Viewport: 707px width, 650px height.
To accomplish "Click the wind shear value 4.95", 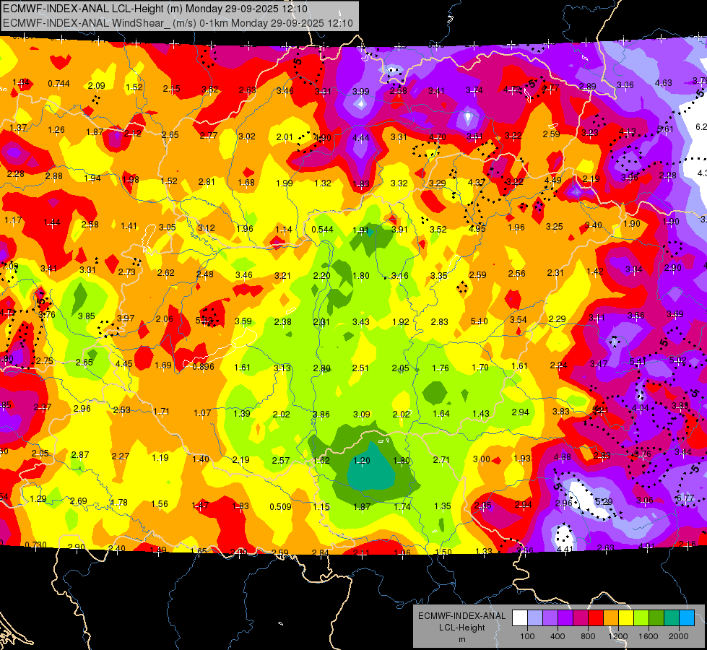I will (x=477, y=229).
